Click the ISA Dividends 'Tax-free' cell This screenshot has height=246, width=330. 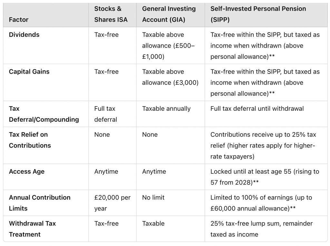tap(106, 35)
